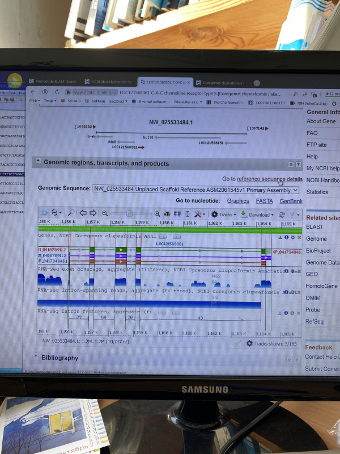
Task: Open the Genomic Sequence dropdown
Action: [x=195, y=190]
